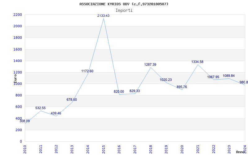The image size is (248, 155).
Task: Click the x-axis year 2017
Action: click(x=135, y=149)
